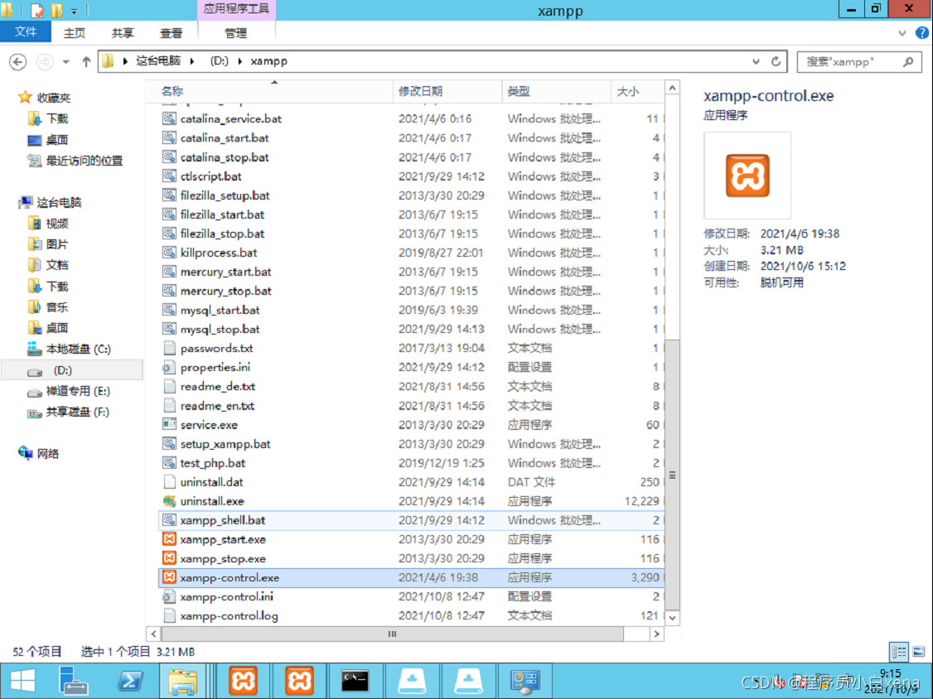Sort by the 类型 column header
Screen dimensions: 933x699
coord(556,91)
